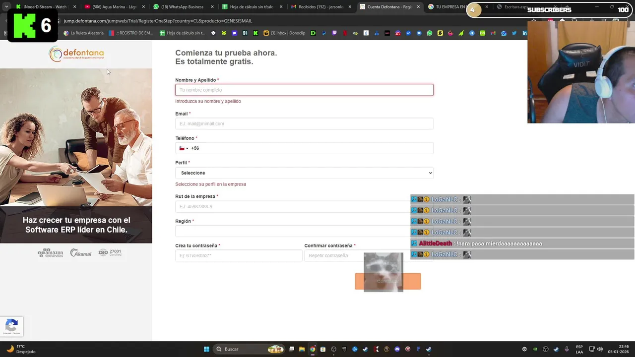Click the Akamai logo
This screenshot has width=635, height=357.
81,253
